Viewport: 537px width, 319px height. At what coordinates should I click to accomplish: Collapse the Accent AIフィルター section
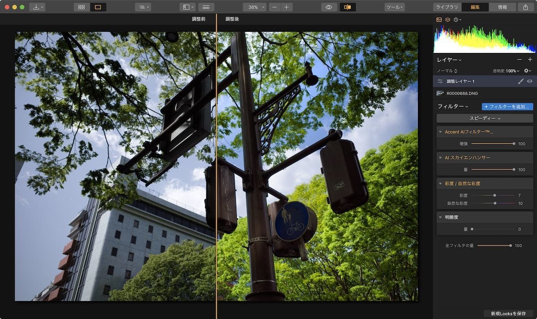point(440,131)
